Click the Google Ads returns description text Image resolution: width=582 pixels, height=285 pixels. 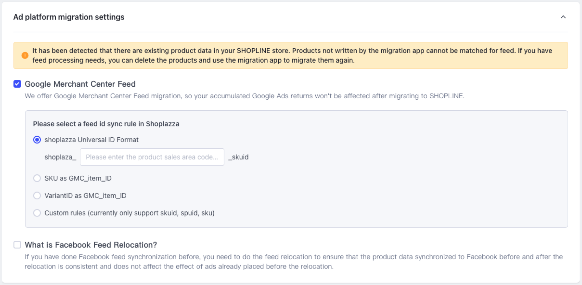click(x=244, y=96)
